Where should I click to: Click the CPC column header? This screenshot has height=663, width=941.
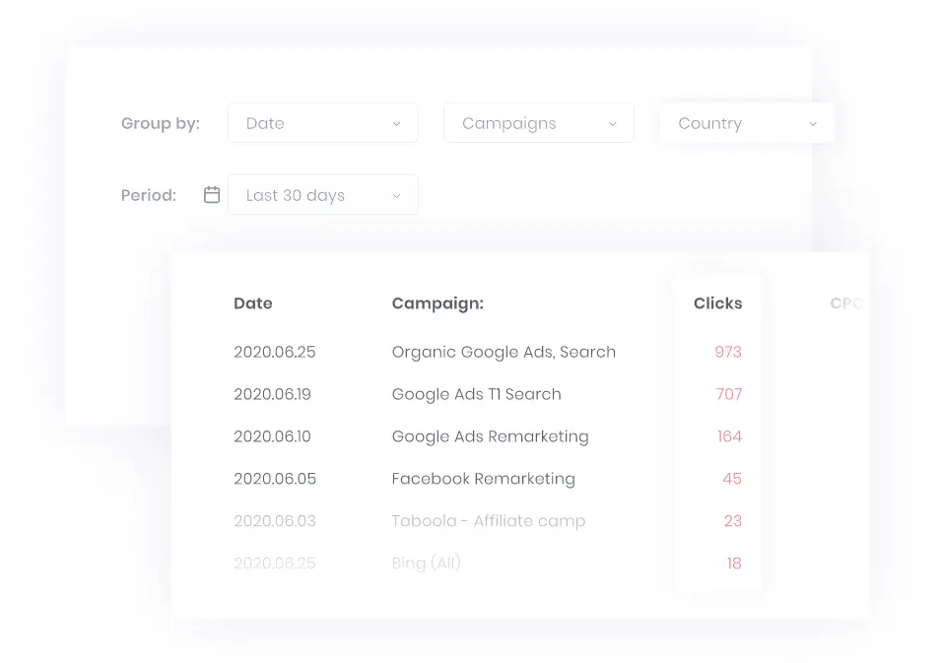pyautogui.click(x=847, y=303)
